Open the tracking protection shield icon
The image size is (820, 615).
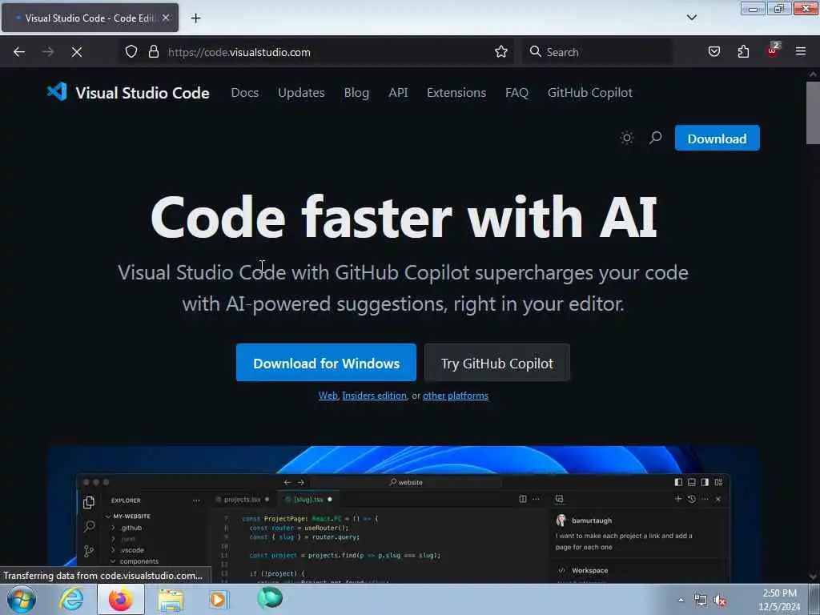click(131, 52)
